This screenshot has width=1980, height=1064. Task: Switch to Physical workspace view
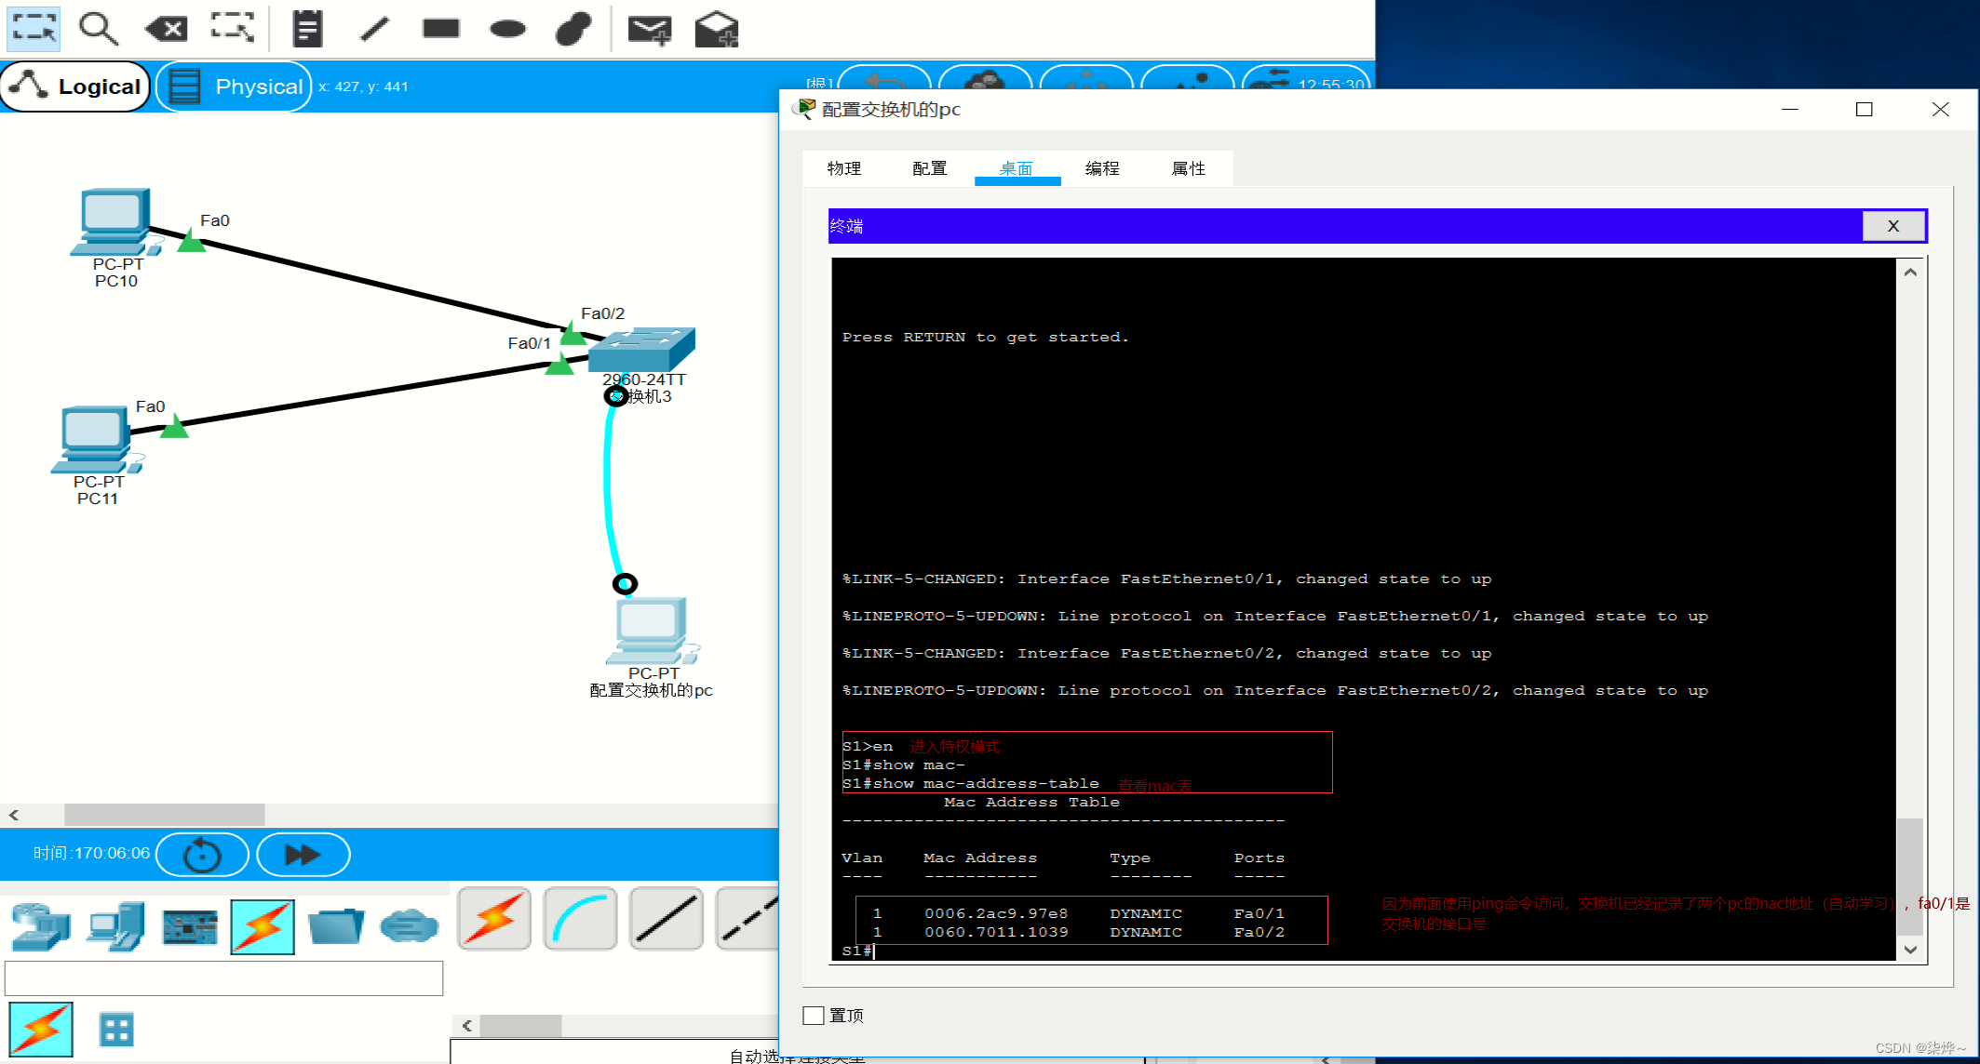click(x=235, y=86)
